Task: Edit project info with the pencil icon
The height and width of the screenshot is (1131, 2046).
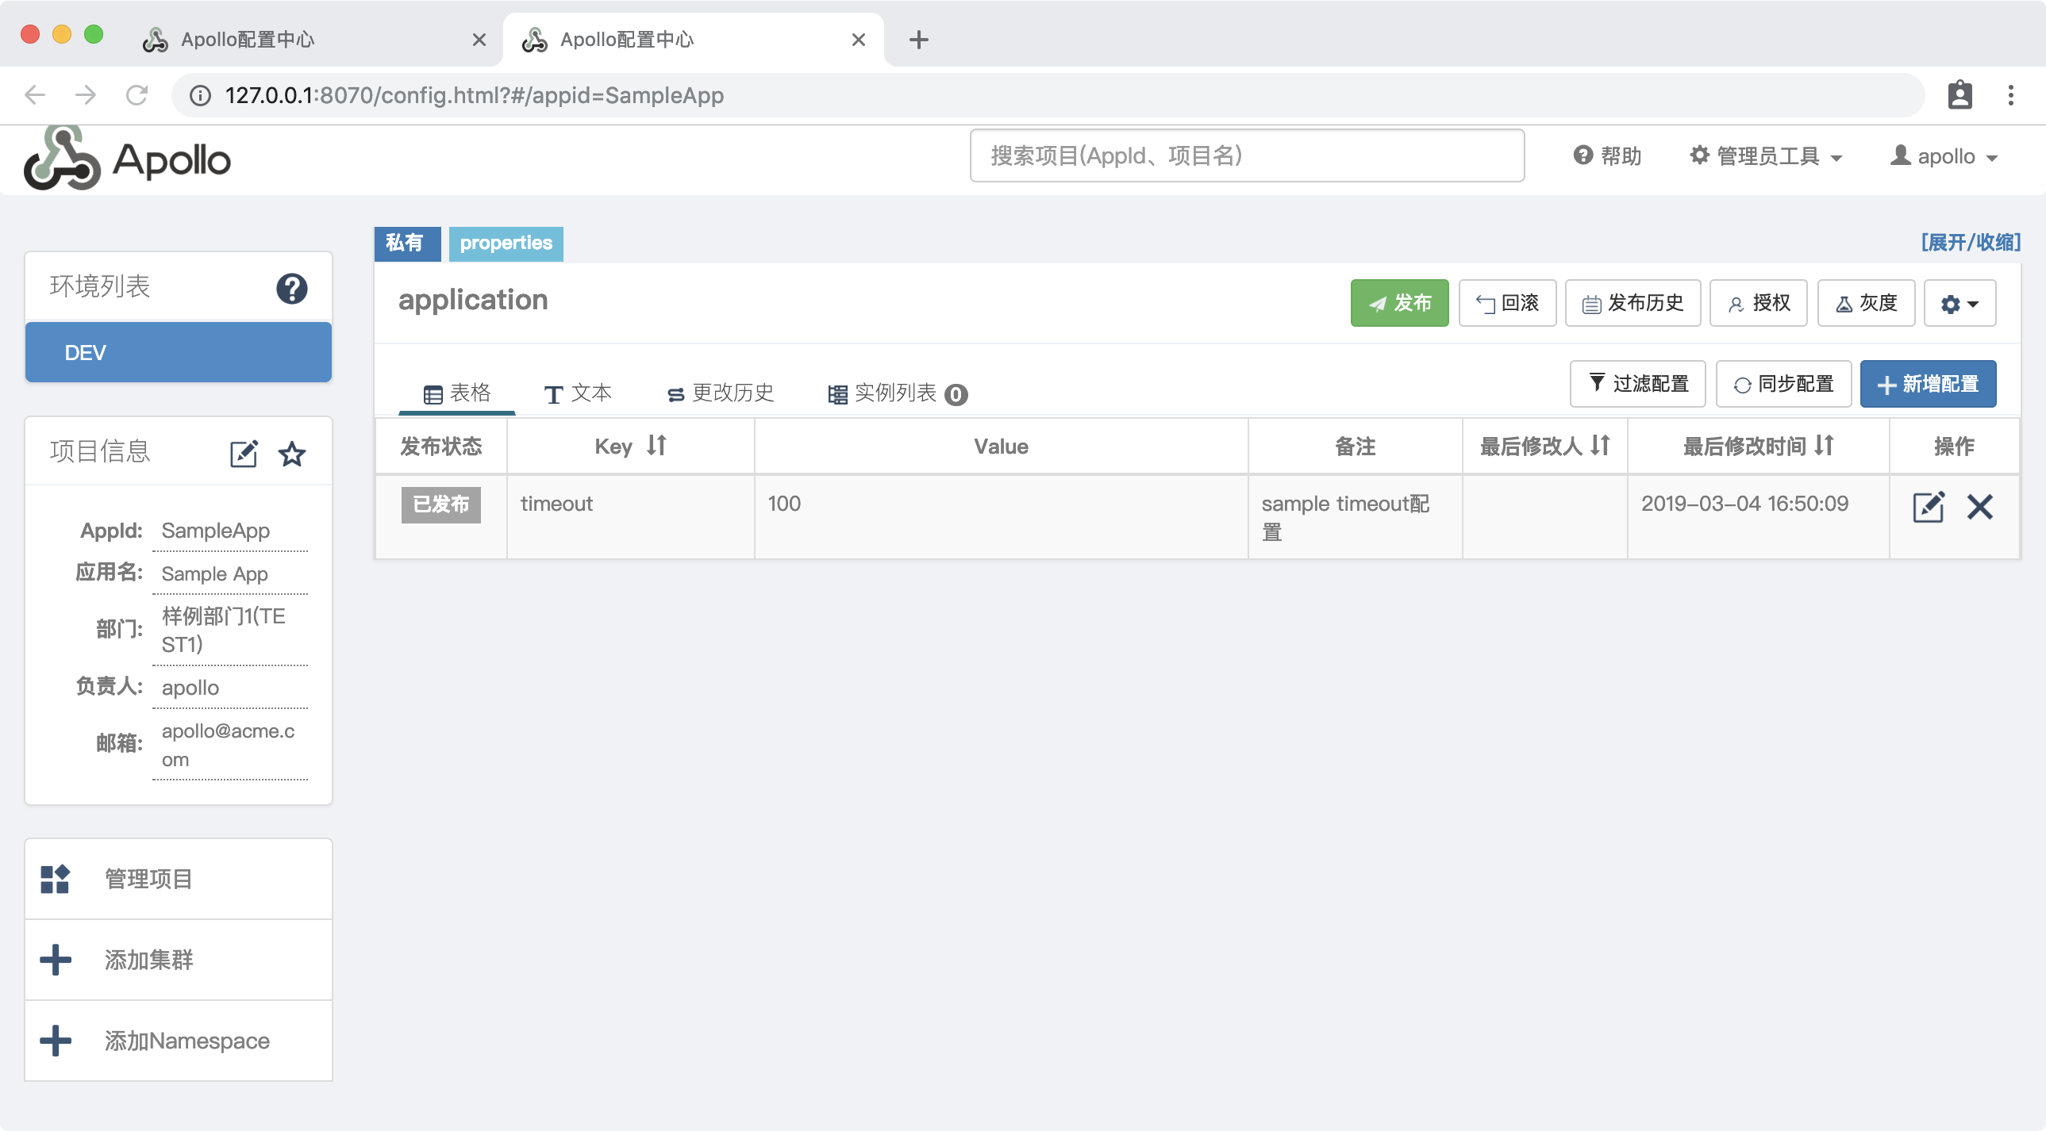Action: pos(243,453)
